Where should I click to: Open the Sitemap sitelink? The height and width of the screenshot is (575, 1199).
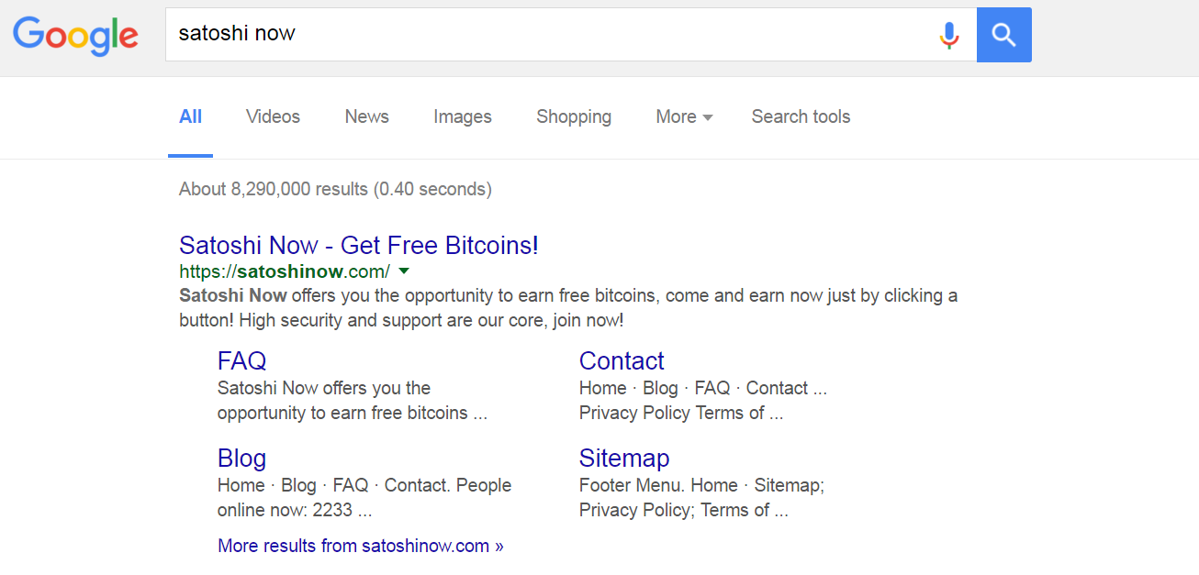tap(624, 459)
